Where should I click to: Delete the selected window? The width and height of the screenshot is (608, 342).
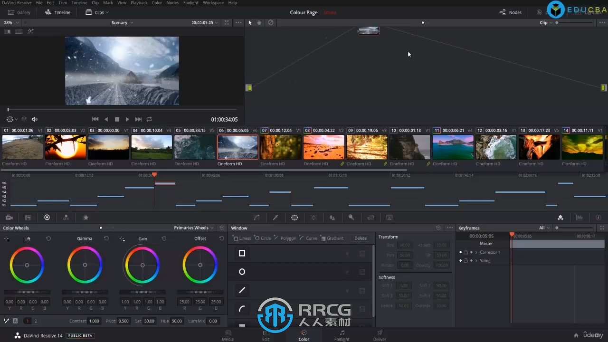click(x=361, y=238)
